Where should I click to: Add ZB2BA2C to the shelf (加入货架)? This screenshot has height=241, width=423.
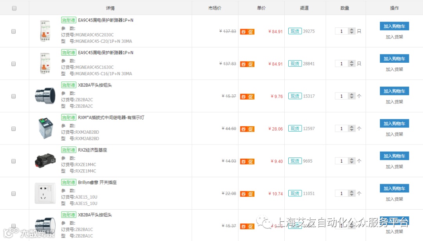pos(394,102)
